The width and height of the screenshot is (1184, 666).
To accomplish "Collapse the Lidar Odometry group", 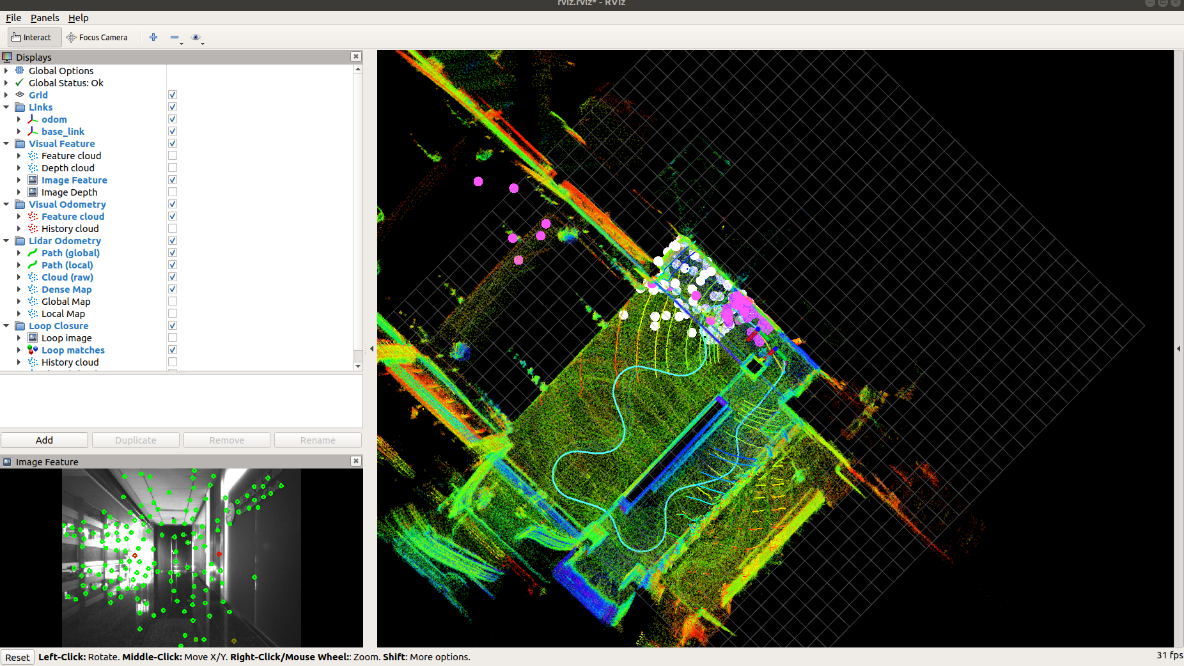I will (6, 240).
